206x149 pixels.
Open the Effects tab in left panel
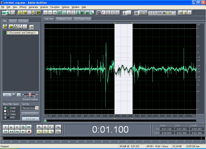(13, 21)
